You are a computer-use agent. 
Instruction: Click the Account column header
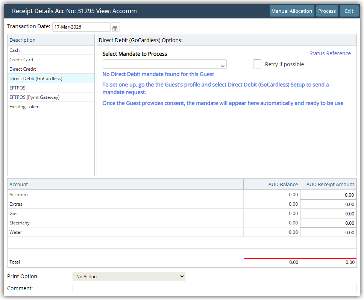coord(125,184)
